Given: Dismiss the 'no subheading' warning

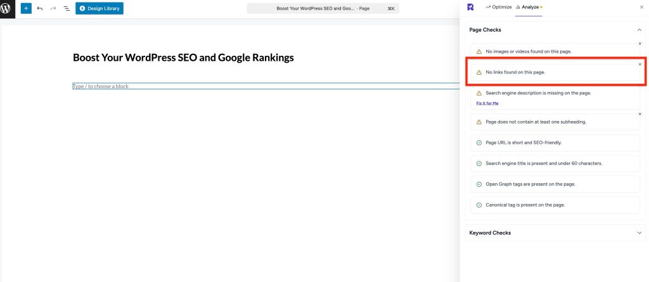Looking at the screenshot, I should (x=639, y=114).
